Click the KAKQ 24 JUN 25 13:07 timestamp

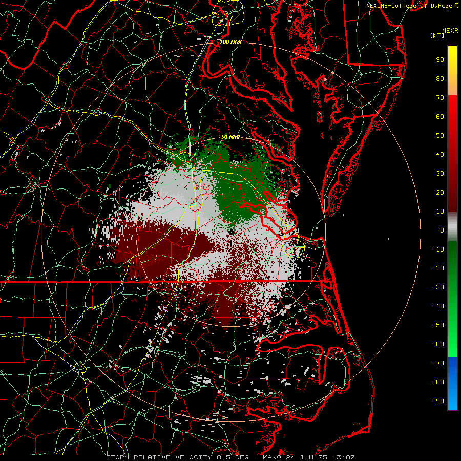coord(309,457)
